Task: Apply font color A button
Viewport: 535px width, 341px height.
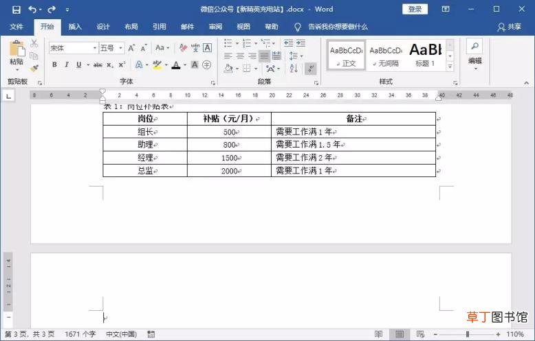Action: (x=176, y=64)
